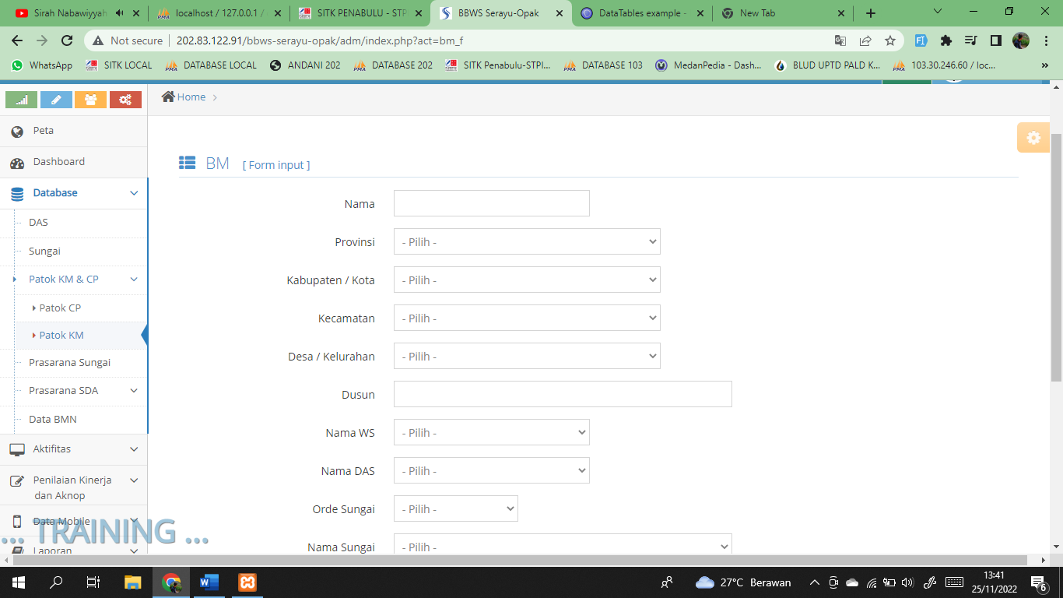Viewport: 1063px width, 598px height.
Task: Switch to the DataTables example tab
Action: pyautogui.click(x=641, y=13)
